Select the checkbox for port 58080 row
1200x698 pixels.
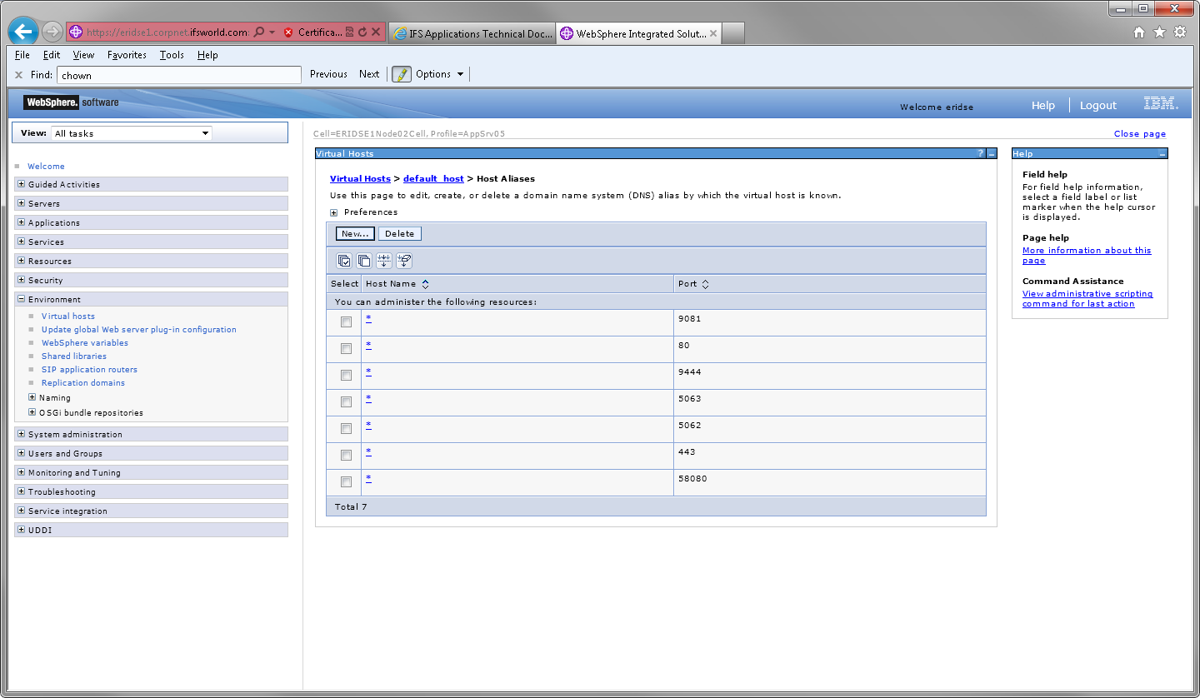coord(345,481)
